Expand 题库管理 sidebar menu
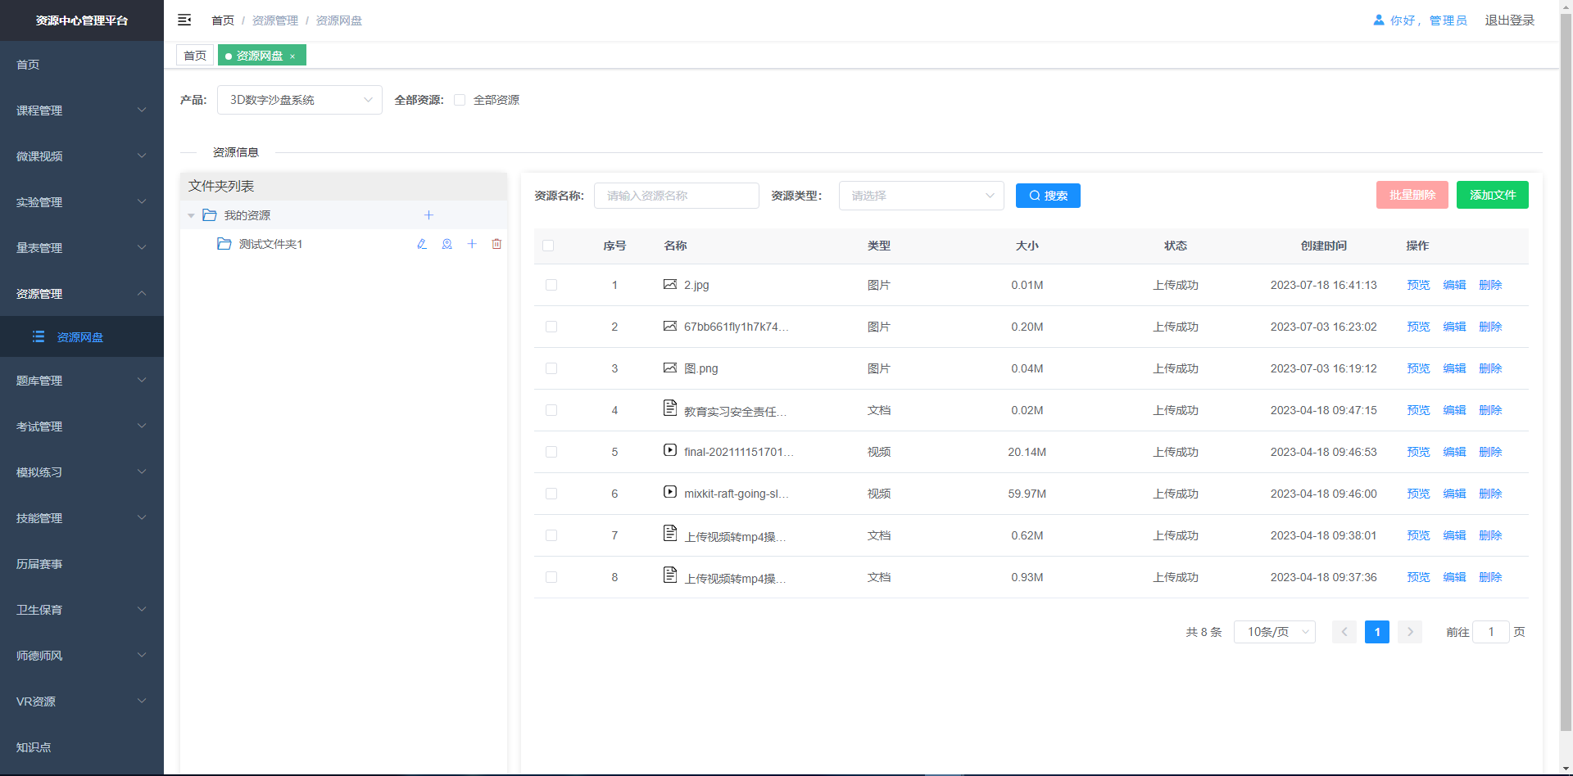Image resolution: width=1573 pixels, height=776 pixels. pyautogui.click(x=82, y=380)
